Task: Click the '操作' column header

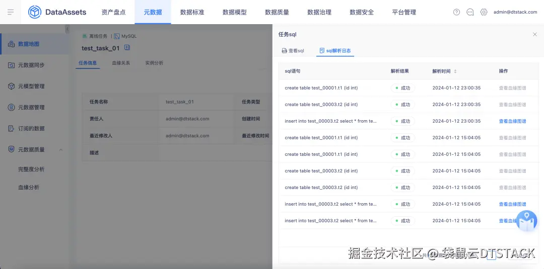Action: pos(503,71)
